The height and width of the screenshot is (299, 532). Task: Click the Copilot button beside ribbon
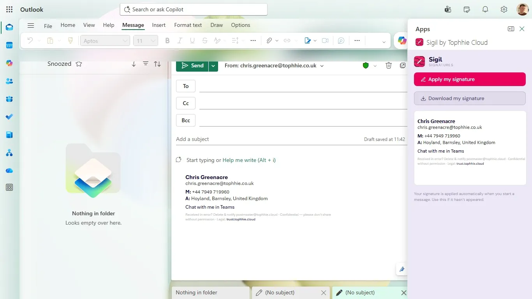(x=402, y=40)
